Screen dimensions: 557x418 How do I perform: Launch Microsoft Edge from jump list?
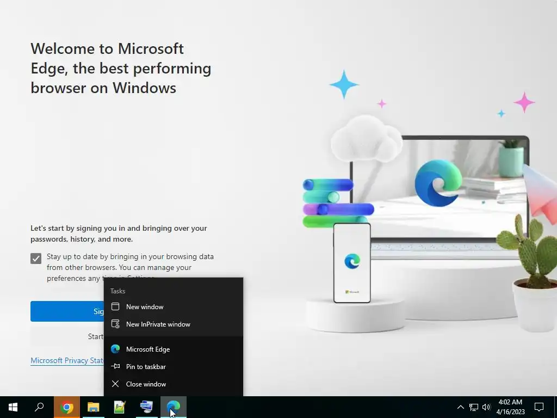pos(174,349)
